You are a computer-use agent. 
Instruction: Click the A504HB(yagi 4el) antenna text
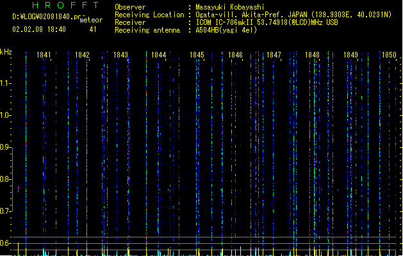[226, 30]
